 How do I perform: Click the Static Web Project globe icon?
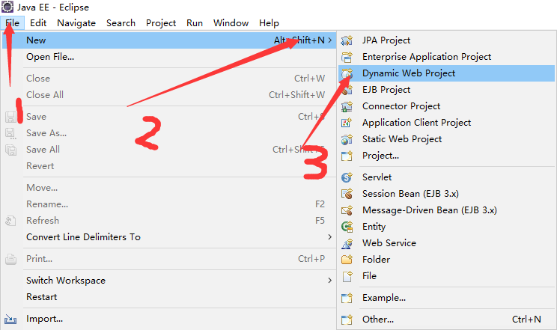click(347, 139)
